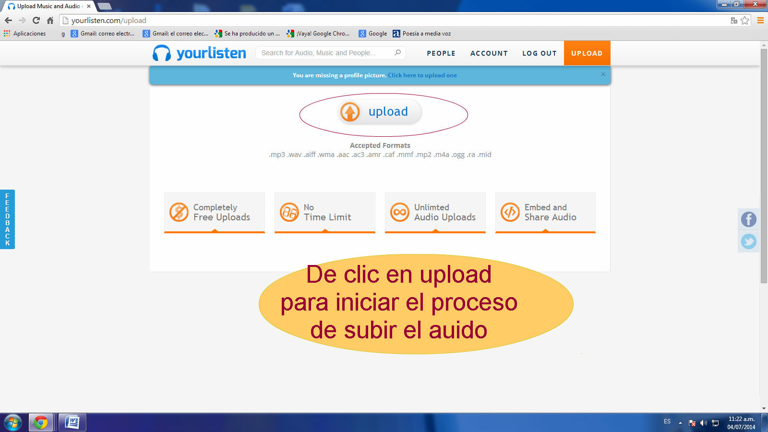Open the Aplicaciones apps shortcut
The height and width of the screenshot is (432, 768).
(x=24, y=34)
